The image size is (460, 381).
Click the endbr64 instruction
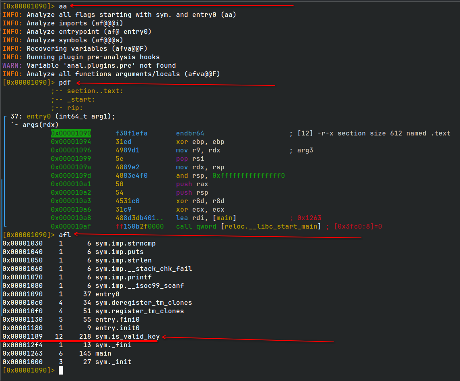pyautogui.click(x=190, y=133)
